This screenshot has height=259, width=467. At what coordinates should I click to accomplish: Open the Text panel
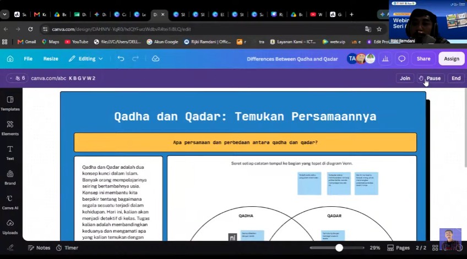(10, 153)
